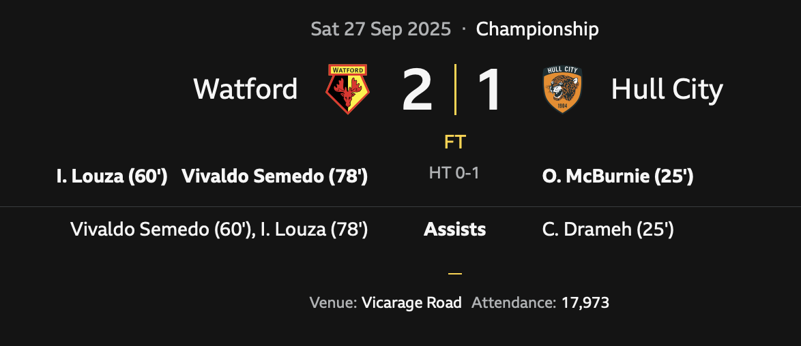Select goalscorer I. Louza (60')

[x=112, y=177]
